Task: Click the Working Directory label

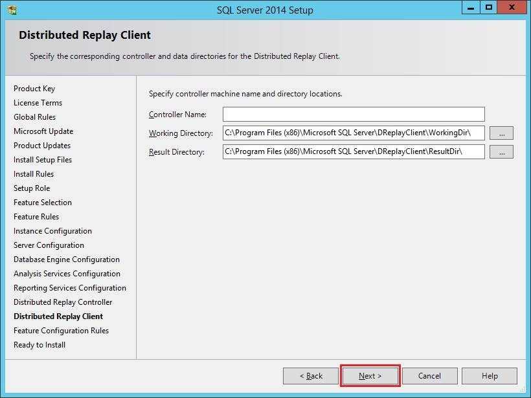Action: (x=181, y=133)
